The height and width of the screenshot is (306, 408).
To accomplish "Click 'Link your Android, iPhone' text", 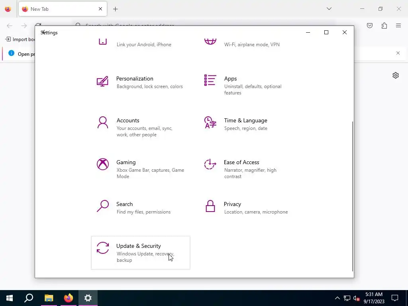I will pos(144,45).
